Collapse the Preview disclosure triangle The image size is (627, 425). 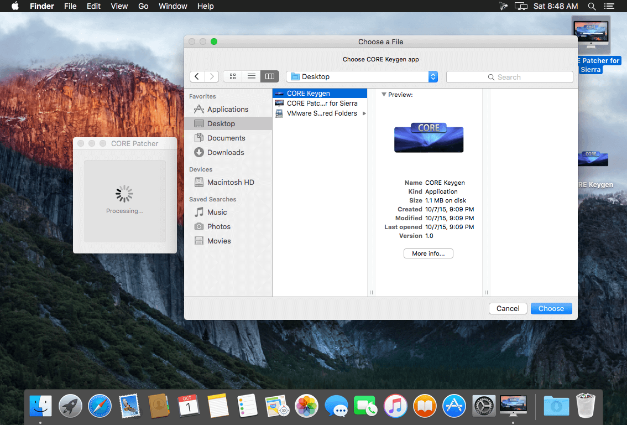(384, 95)
